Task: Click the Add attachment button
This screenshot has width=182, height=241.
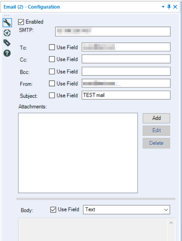Action: click(156, 118)
